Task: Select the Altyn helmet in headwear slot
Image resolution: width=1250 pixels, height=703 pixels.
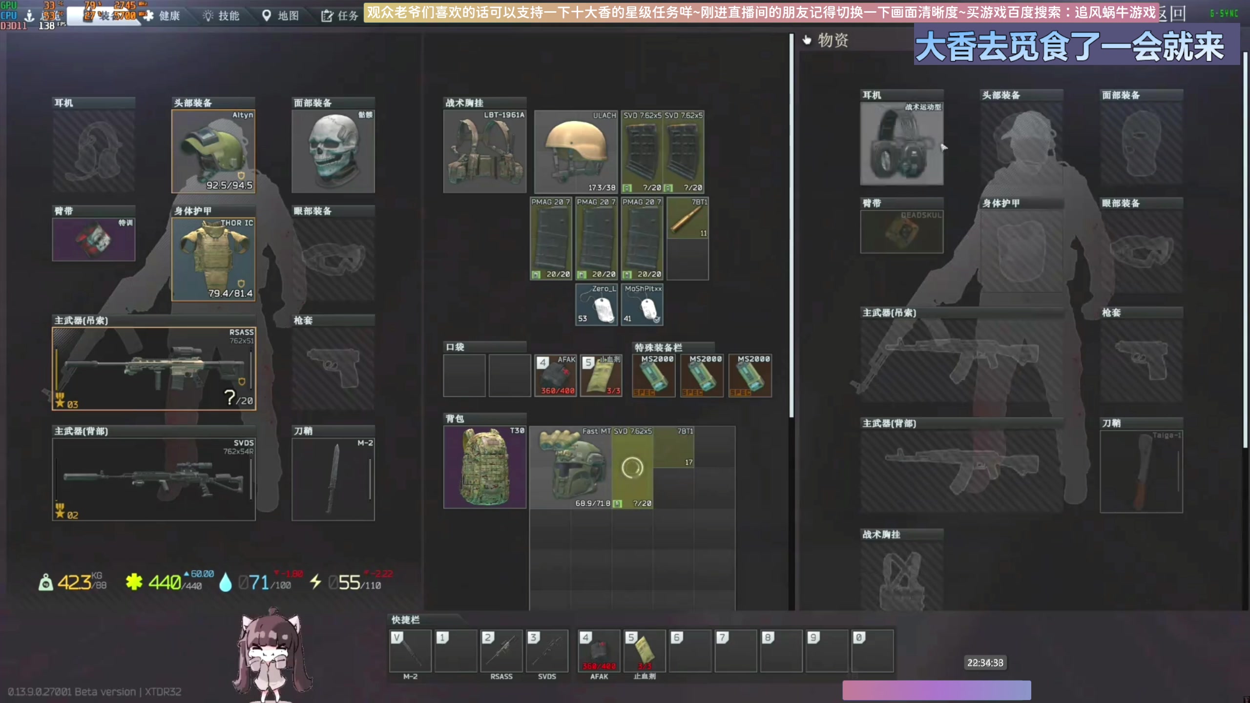Action: pos(213,151)
